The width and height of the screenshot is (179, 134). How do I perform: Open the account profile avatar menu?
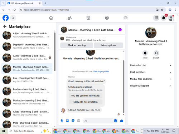click(171, 18)
